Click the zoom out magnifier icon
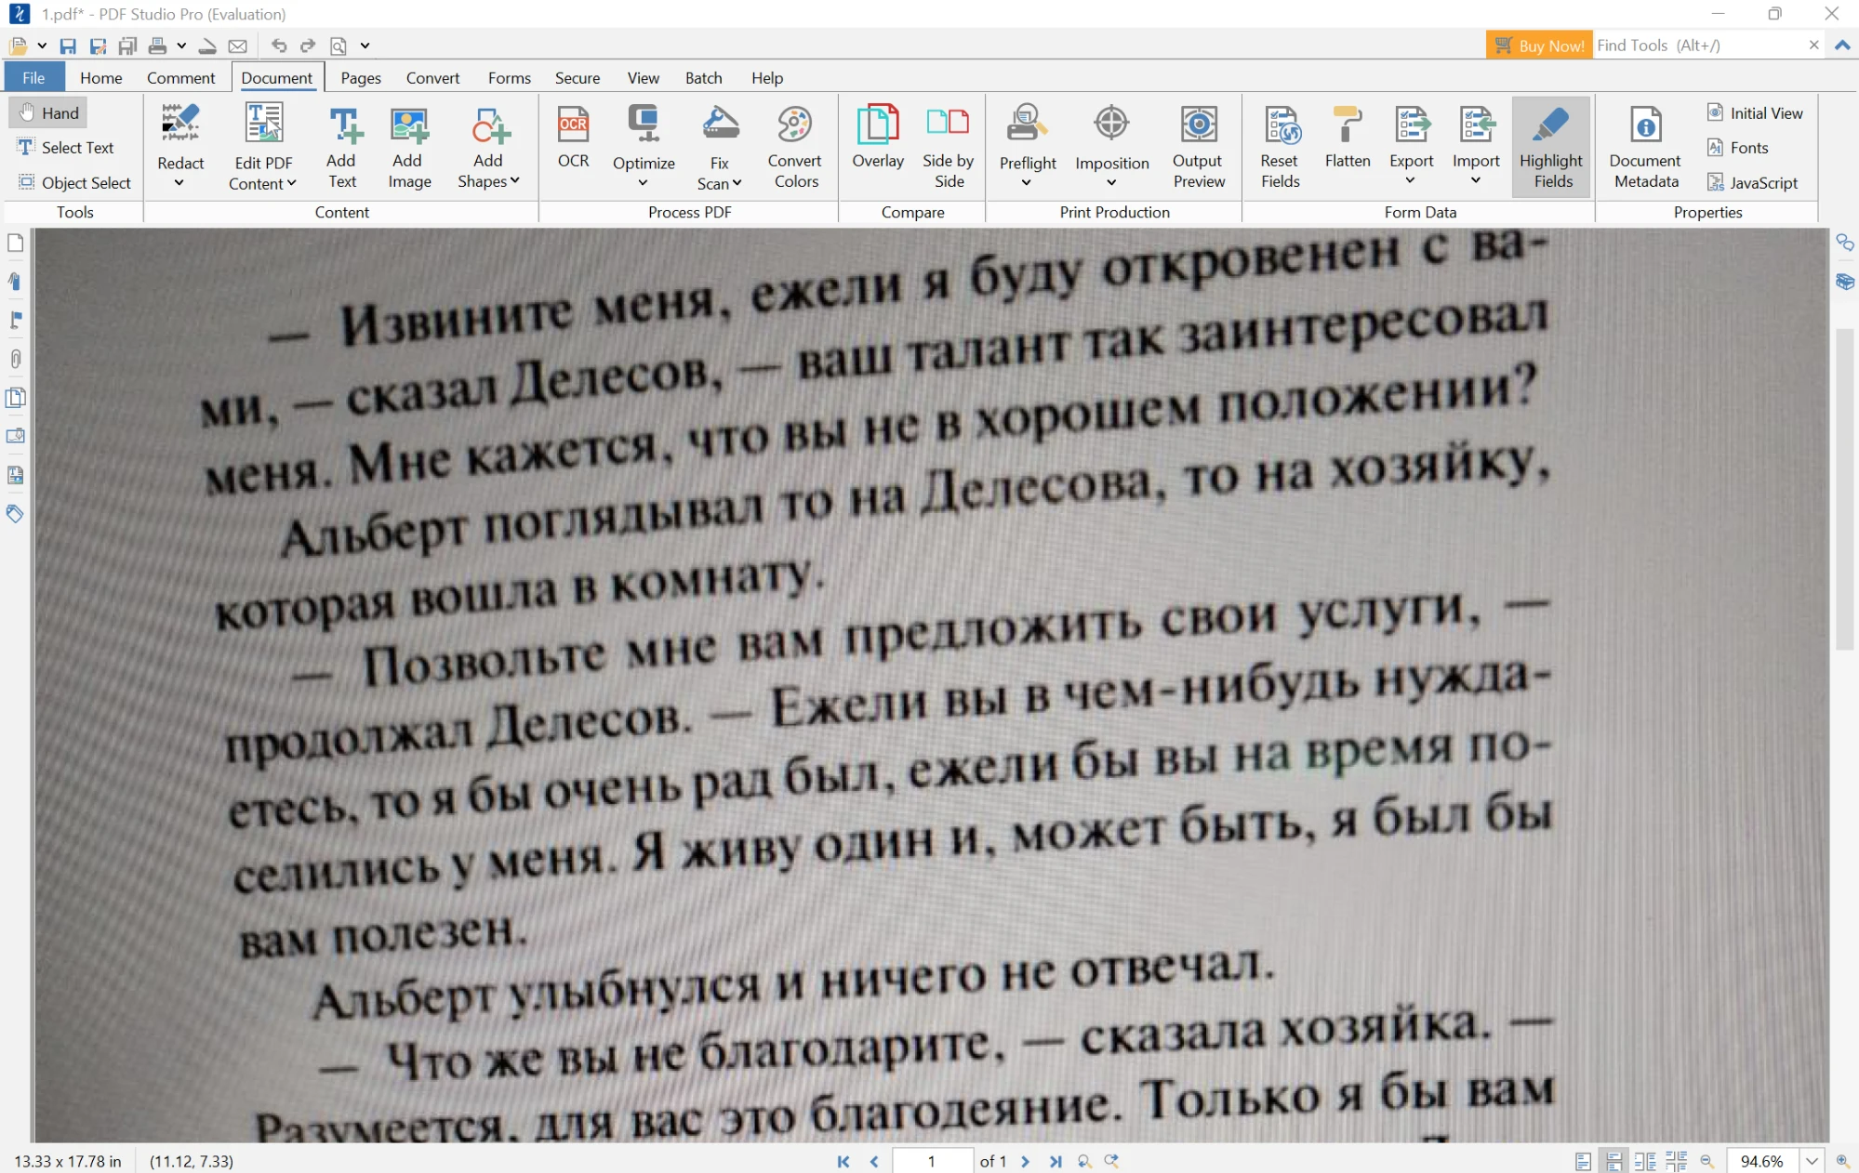1859x1173 pixels. [x=1706, y=1161]
